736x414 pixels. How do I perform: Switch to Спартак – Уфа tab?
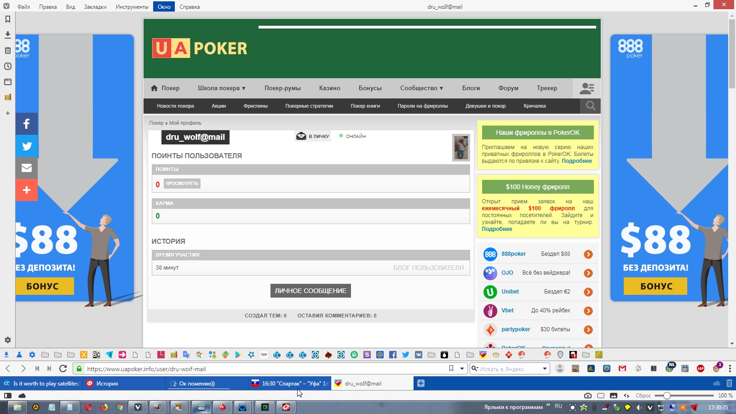pyautogui.click(x=290, y=383)
